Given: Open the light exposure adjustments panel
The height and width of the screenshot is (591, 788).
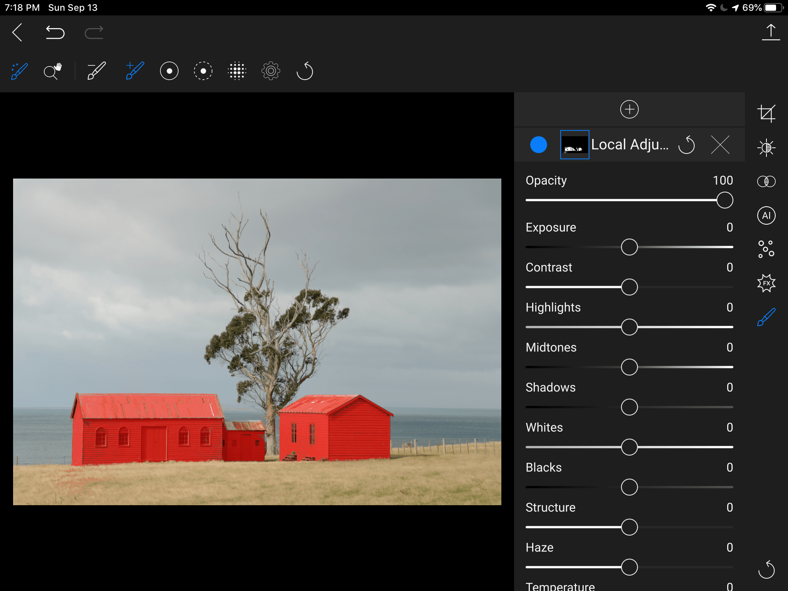Looking at the screenshot, I should (766, 147).
